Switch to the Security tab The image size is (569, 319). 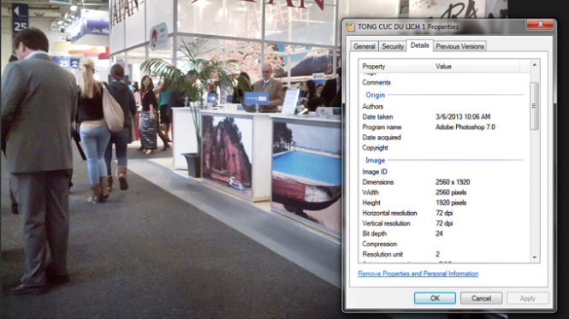[393, 46]
